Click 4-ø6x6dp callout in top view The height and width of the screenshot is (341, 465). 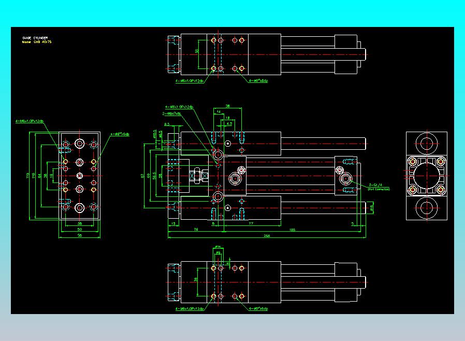point(258,81)
